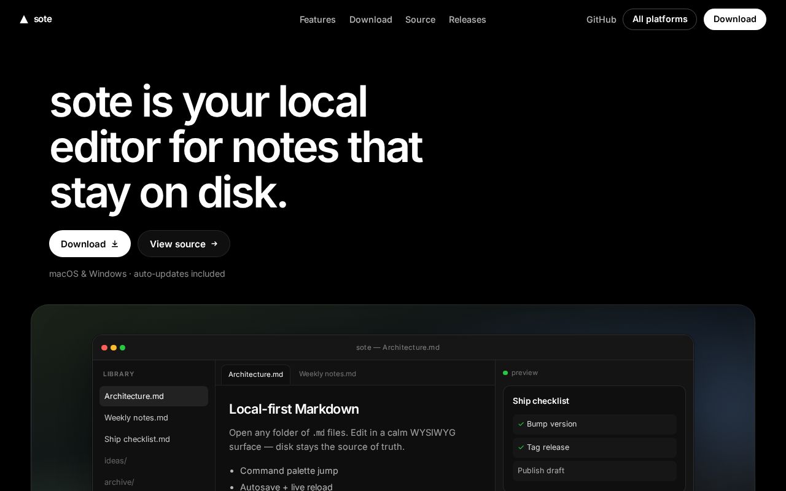Select Architecture.md in the Library list
Viewport: 786px width, 491px height.
click(x=154, y=396)
